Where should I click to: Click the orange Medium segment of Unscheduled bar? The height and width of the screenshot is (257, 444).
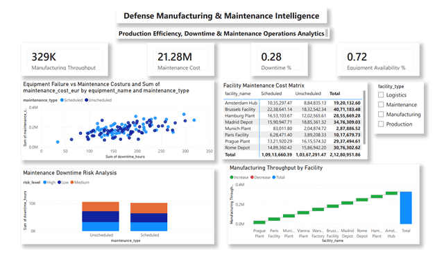point(101,206)
